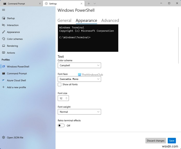Click the Discard changes button

tap(156, 140)
